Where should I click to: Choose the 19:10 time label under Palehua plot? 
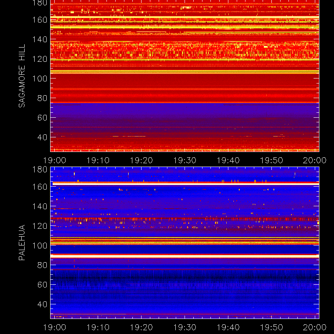point(98,327)
